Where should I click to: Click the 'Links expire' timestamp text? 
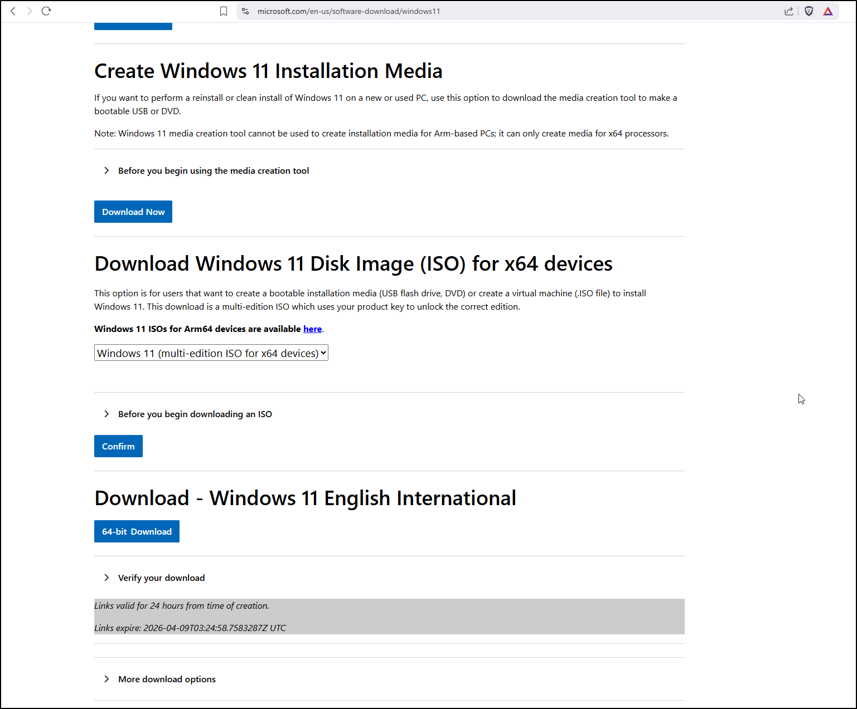[190, 628]
